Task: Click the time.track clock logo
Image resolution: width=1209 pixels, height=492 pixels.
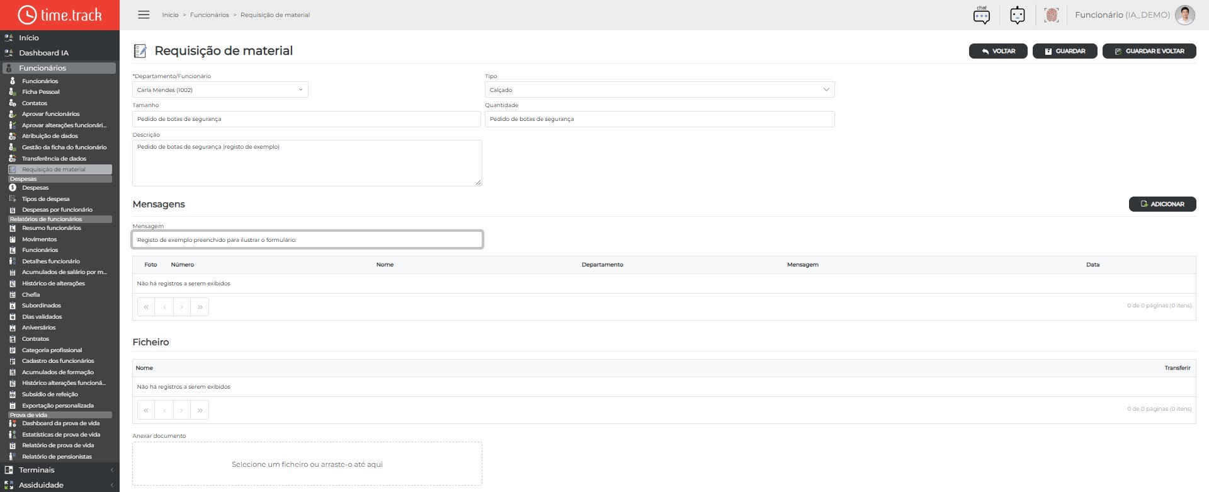Action: point(27,14)
